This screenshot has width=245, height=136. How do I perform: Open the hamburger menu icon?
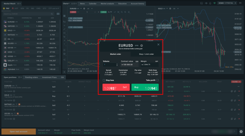click(240, 3)
